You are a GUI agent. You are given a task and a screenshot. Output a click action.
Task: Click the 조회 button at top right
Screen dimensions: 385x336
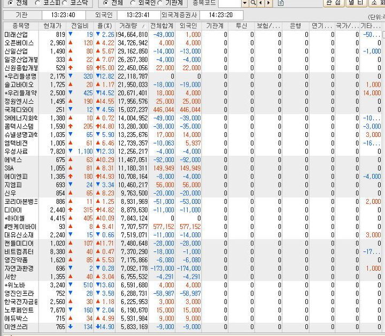point(377,3)
